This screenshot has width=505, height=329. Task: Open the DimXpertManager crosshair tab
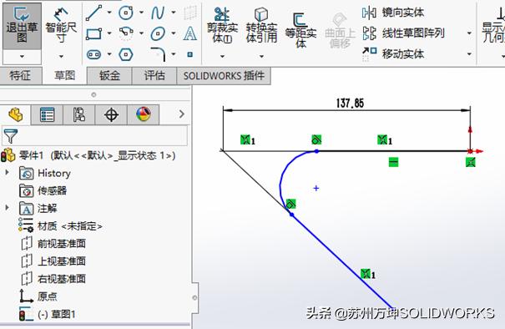click(111, 114)
